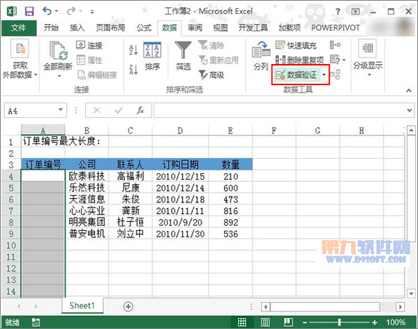Open the Name Box dropdown arrow
The width and height of the screenshot is (418, 329).
[60, 110]
